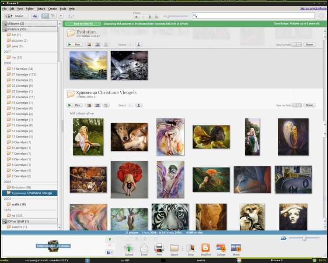Click the upload to web albums icon in top toolbar
This screenshot has height=263, width=328.
coord(71,16)
